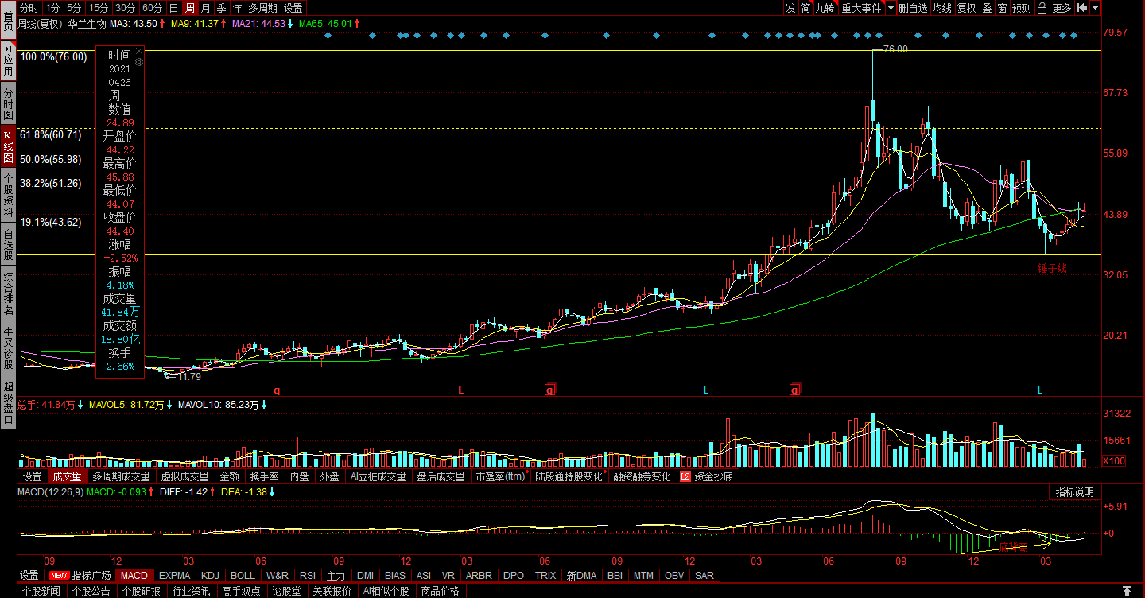
Task: Select the 5分 period tab
Action: [x=74, y=8]
